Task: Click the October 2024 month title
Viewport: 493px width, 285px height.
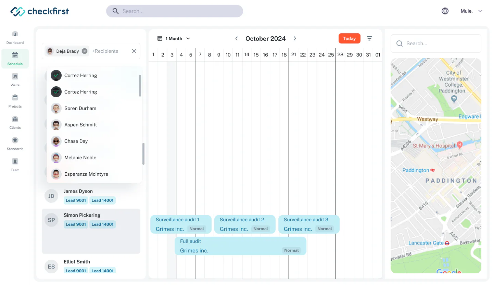Action: (x=266, y=39)
